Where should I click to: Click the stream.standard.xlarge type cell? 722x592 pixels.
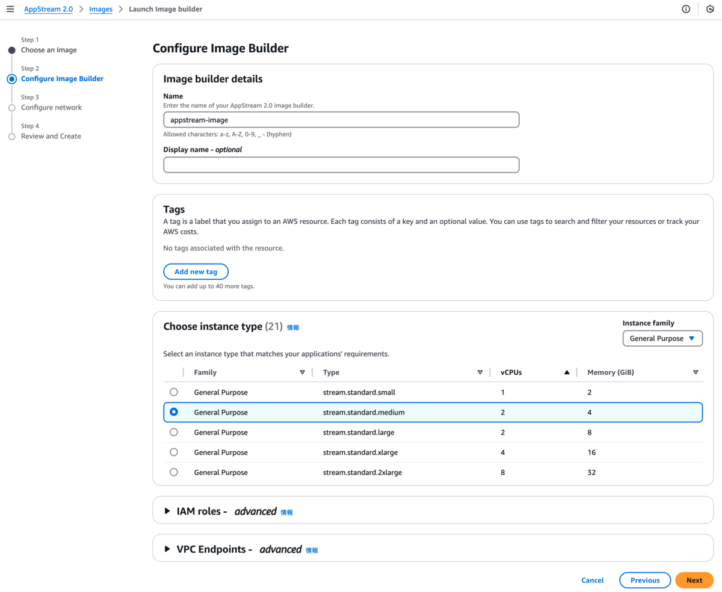point(360,452)
